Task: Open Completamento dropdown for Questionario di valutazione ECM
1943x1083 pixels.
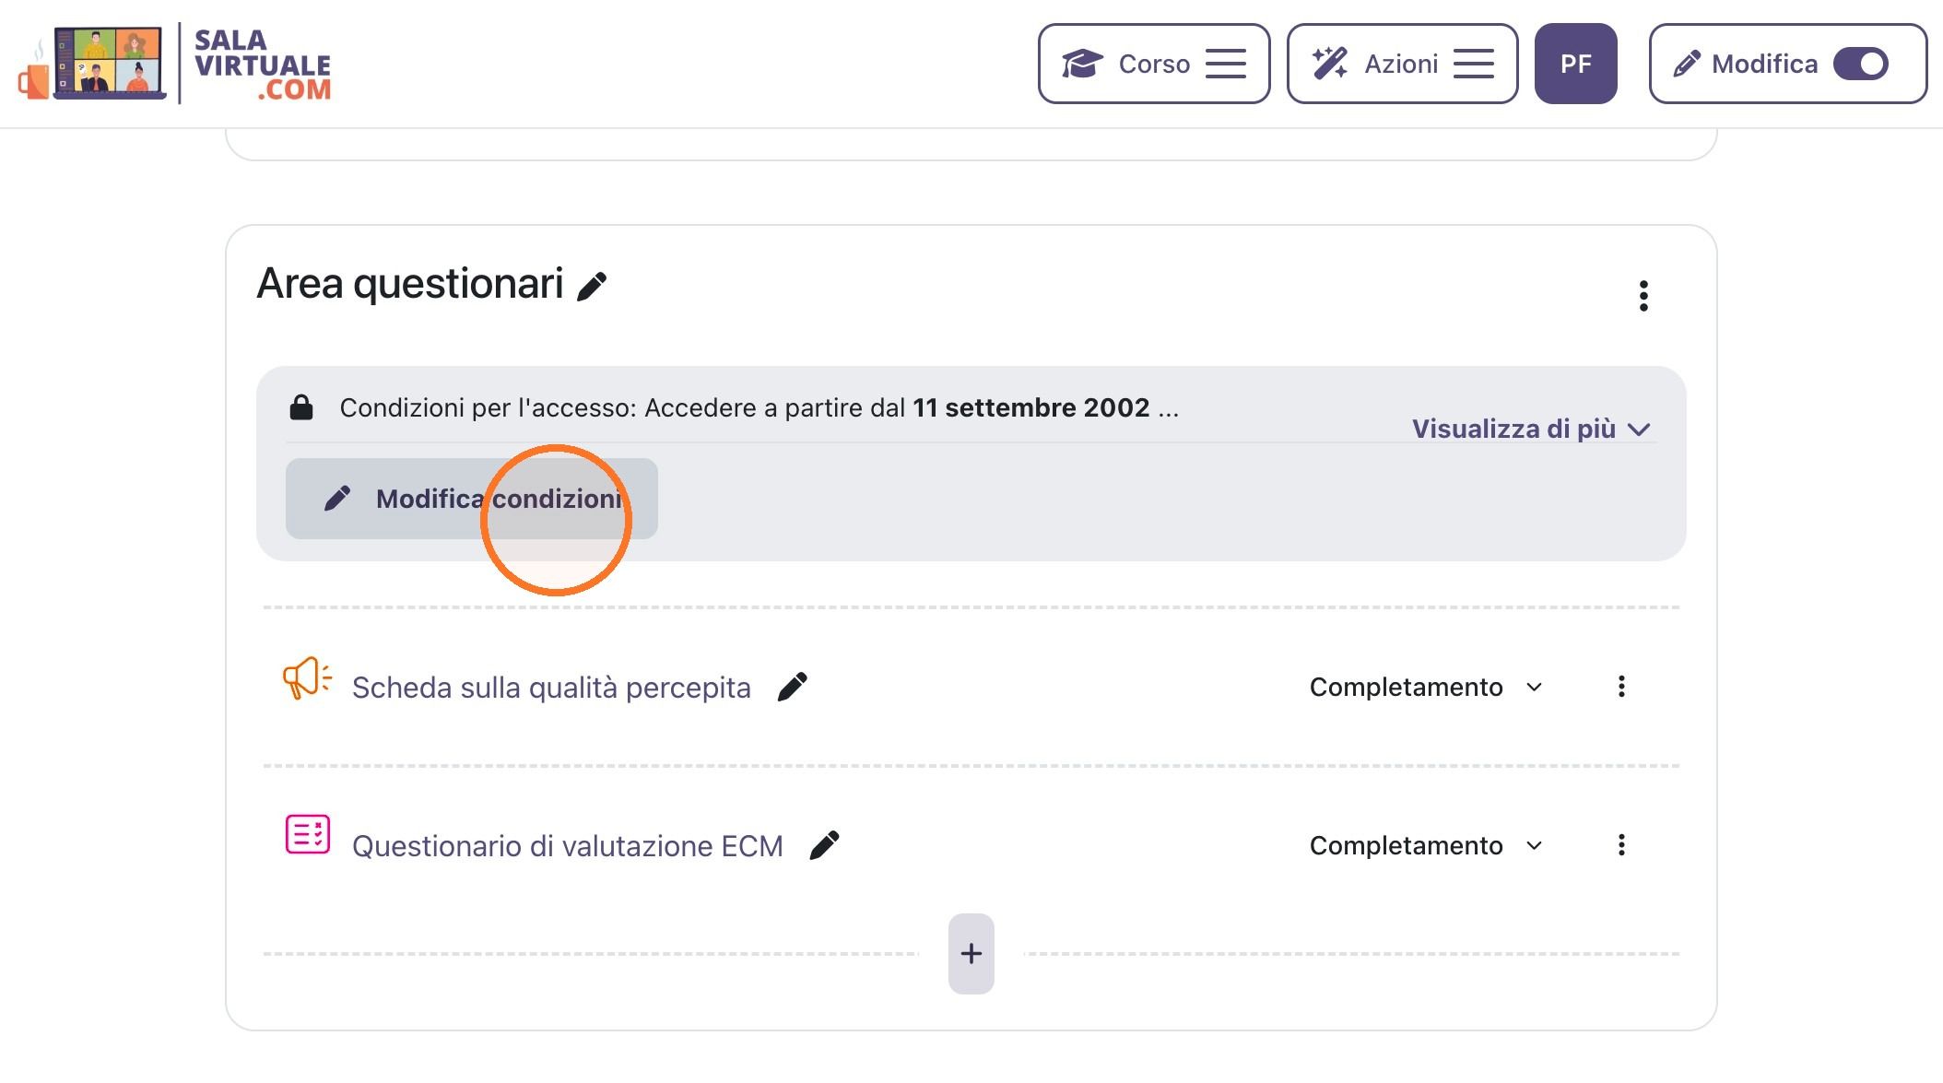Action: pos(1426,845)
